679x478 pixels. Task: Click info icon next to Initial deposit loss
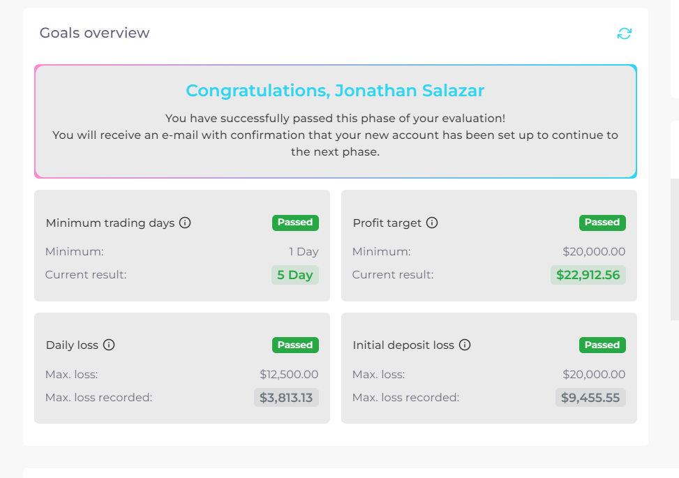tap(465, 345)
